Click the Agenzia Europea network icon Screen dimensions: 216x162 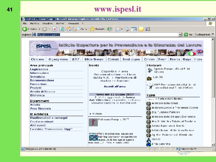coord(150,70)
